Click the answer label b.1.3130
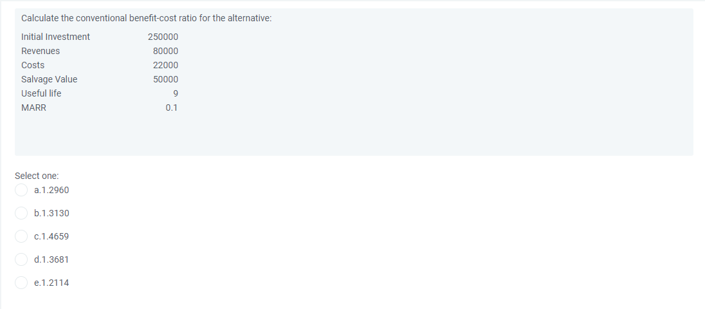 [x=51, y=213]
